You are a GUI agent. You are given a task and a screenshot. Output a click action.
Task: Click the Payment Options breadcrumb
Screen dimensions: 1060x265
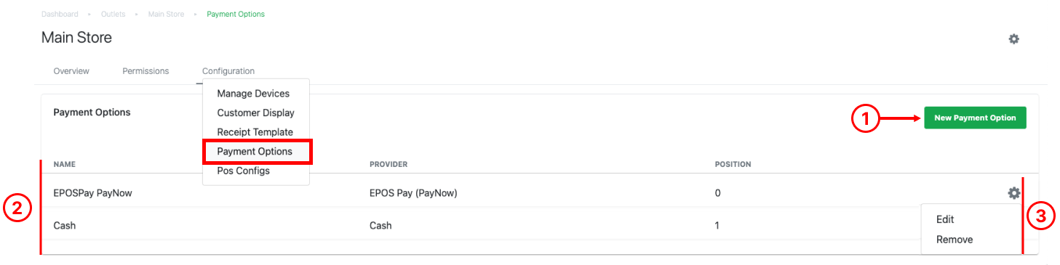point(236,14)
